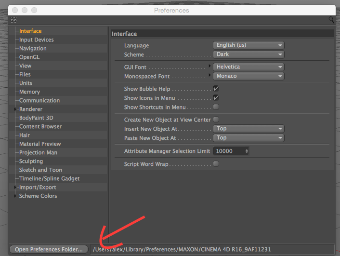The height and width of the screenshot is (256, 340).
Task: Click the Monospaced Font disclosure arrow
Action: [209, 75]
